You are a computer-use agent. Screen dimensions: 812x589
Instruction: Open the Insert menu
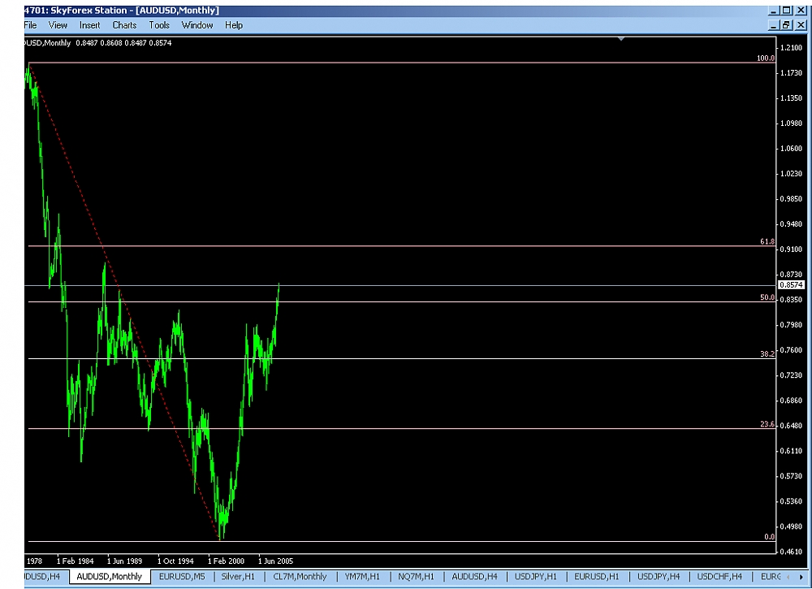89,25
